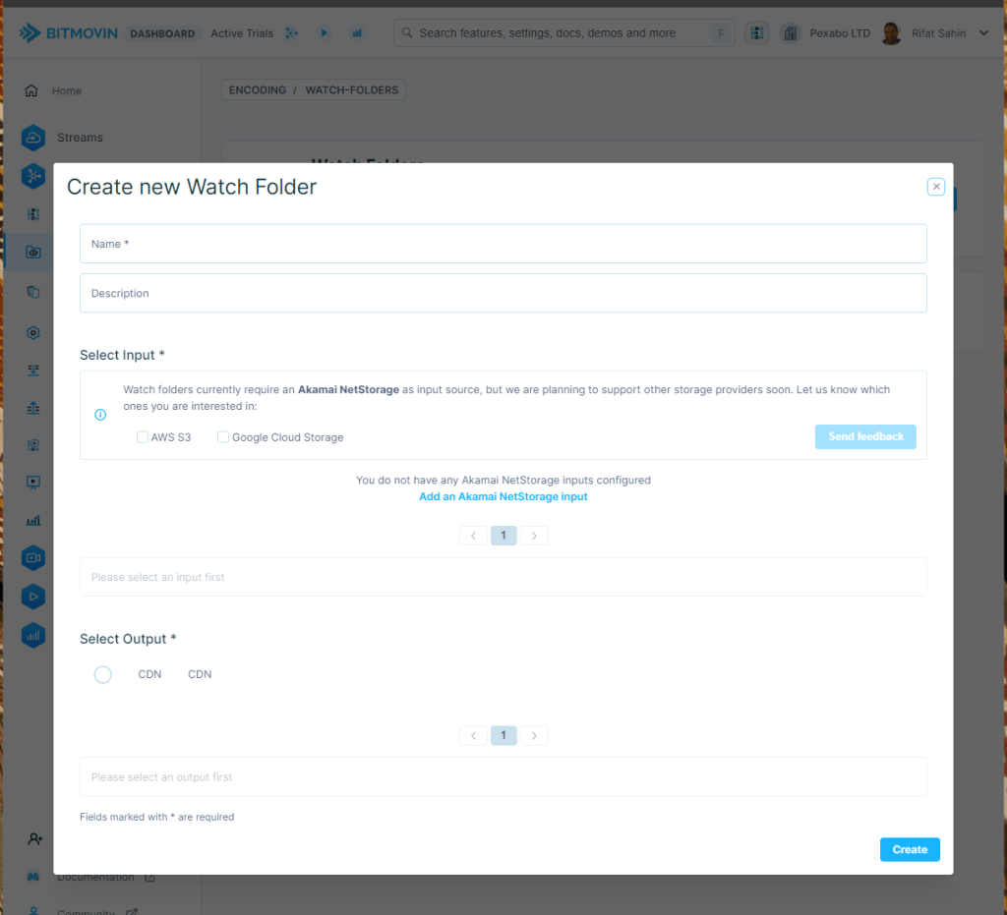Open the Streams menu item

point(80,138)
